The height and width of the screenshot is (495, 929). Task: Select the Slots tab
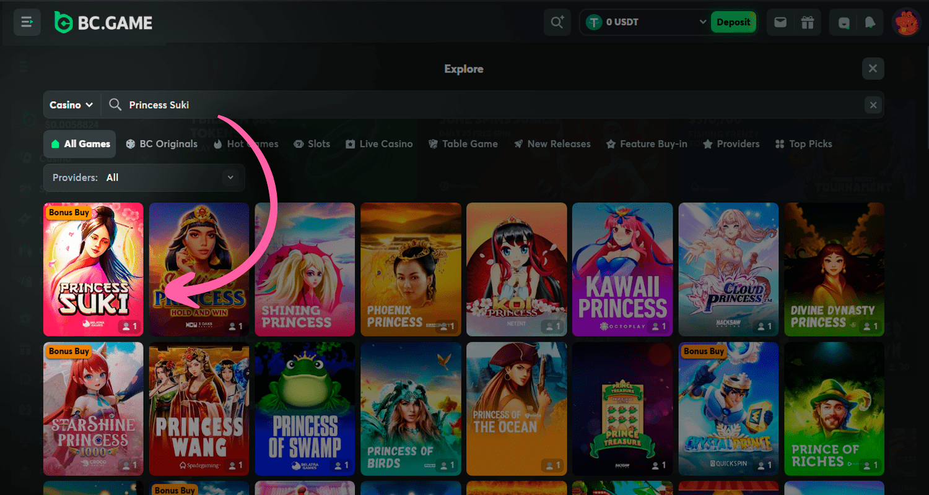point(312,144)
